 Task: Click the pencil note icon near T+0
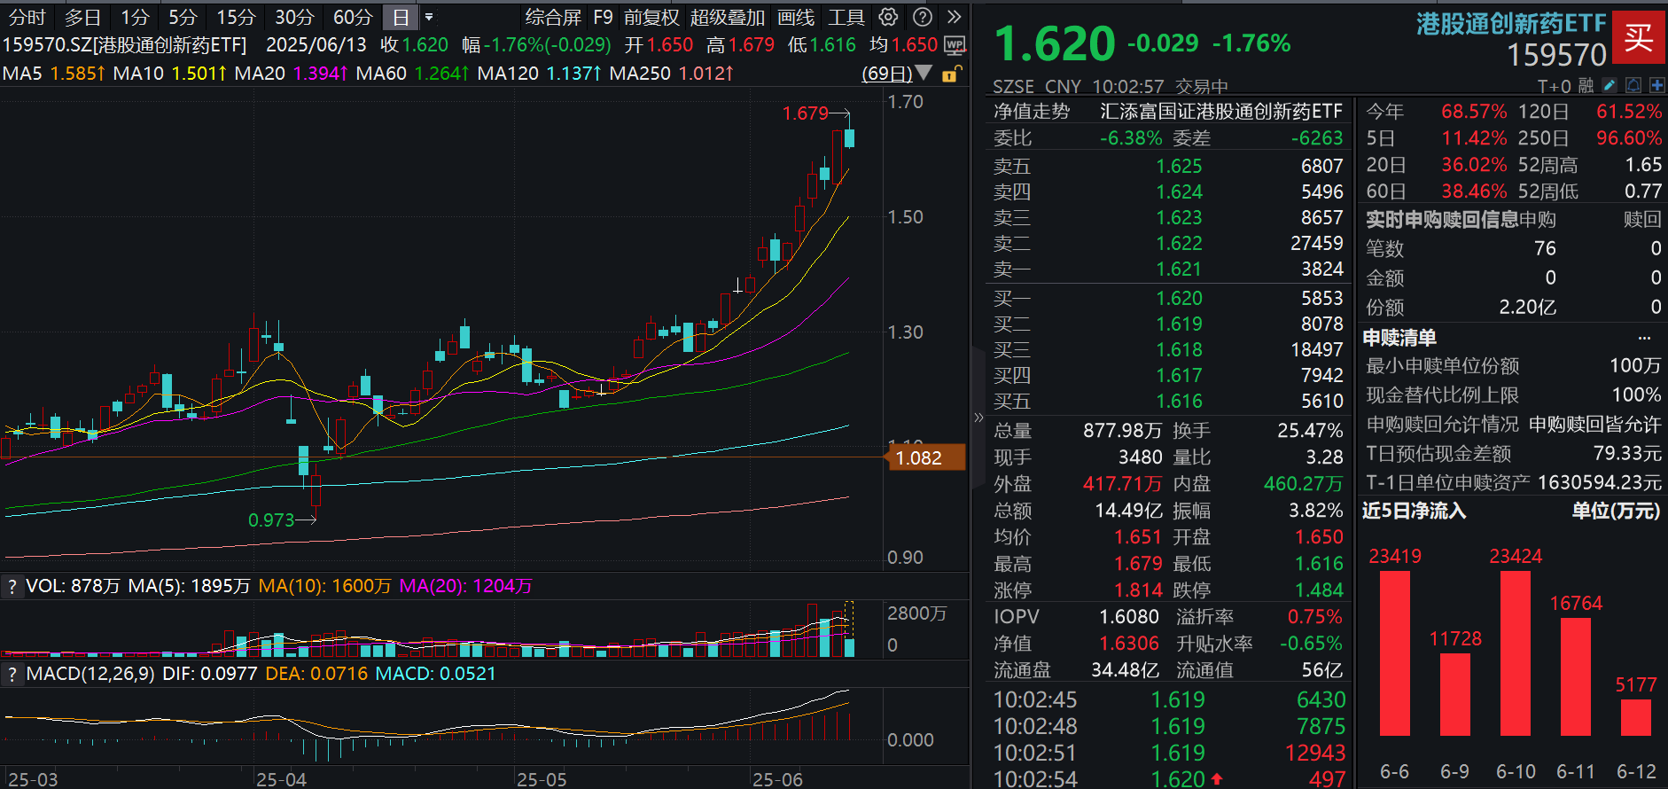point(1610,85)
